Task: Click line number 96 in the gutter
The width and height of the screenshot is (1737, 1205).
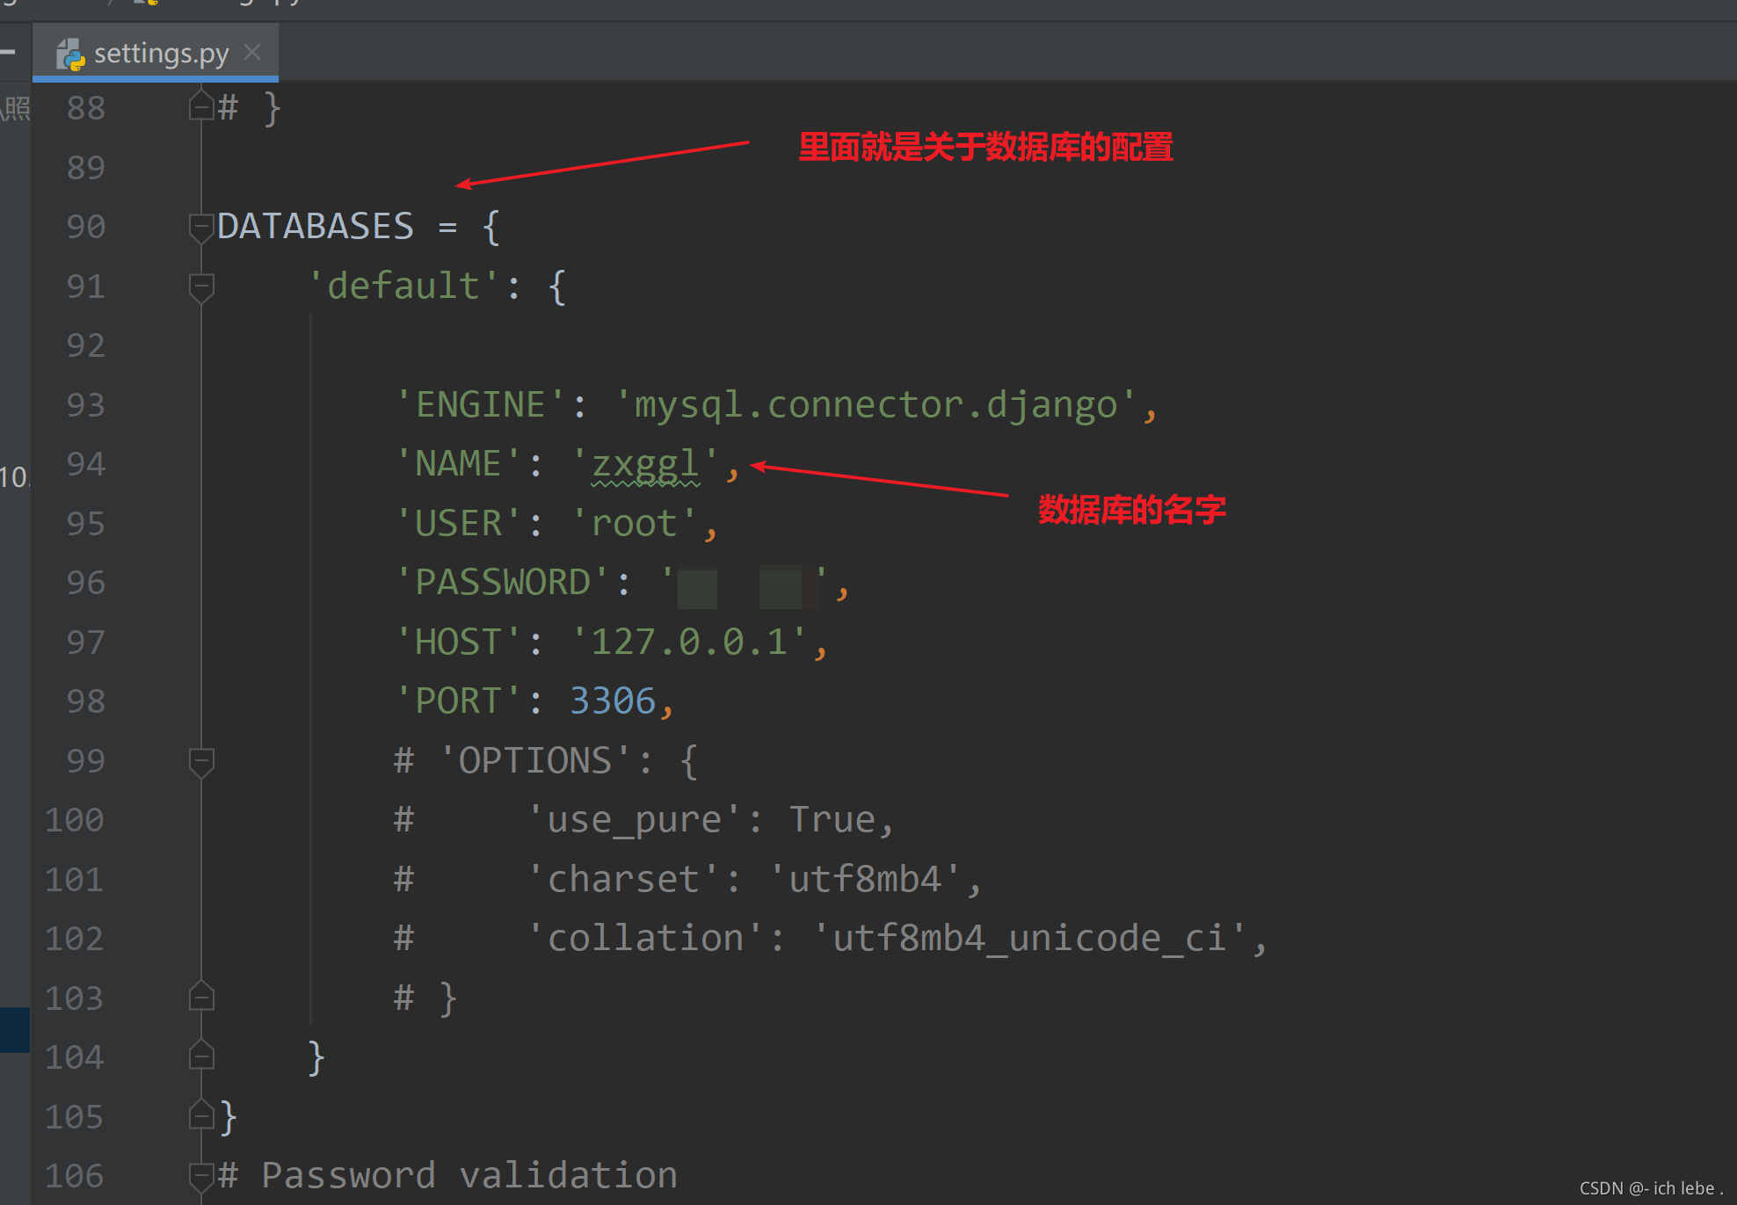Action: [x=85, y=583]
